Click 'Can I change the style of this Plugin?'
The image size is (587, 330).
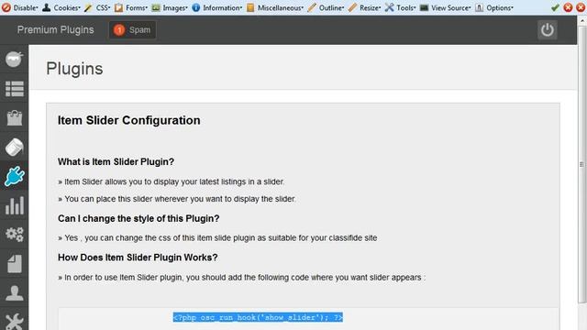coord(138,218)
